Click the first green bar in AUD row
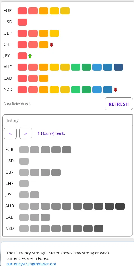This screenshot has width=134, height=266. (x=76, y=67)
